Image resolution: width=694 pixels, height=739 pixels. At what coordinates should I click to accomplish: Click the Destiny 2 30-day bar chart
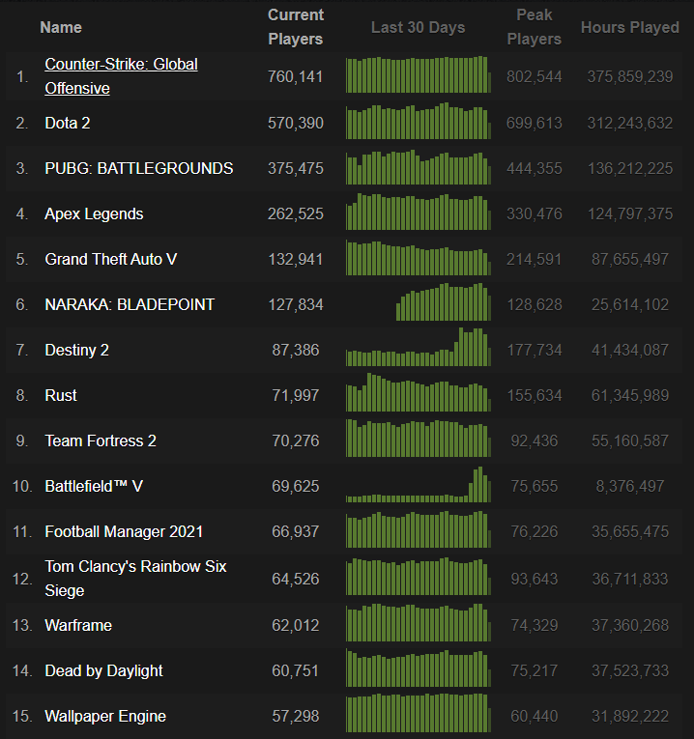419,349
